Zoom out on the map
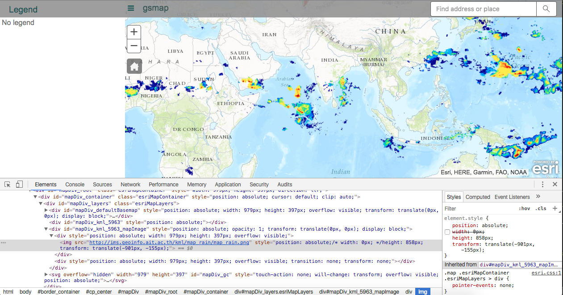The image size is (563, 295). point(134,46)
